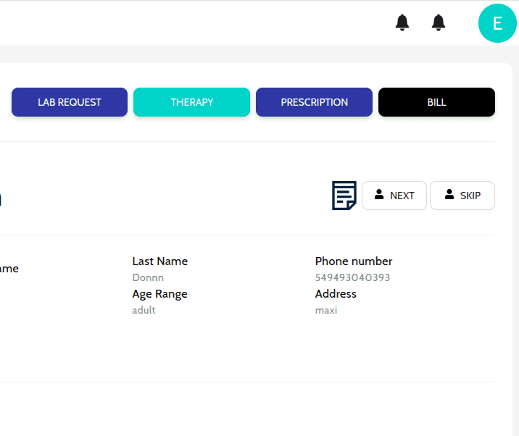Click the Age Range value adult
This screenshot has height=436, width=519.
[x=144, y=310]
